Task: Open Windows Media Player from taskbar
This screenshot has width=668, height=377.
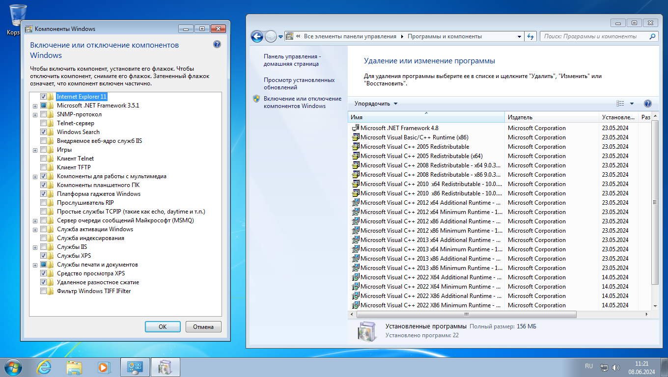Action: 104,367
